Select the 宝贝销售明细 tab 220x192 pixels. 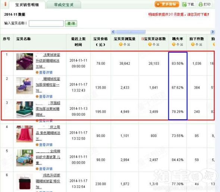27,5
